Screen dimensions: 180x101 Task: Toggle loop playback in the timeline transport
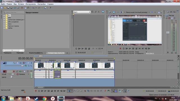coord(39,91)
